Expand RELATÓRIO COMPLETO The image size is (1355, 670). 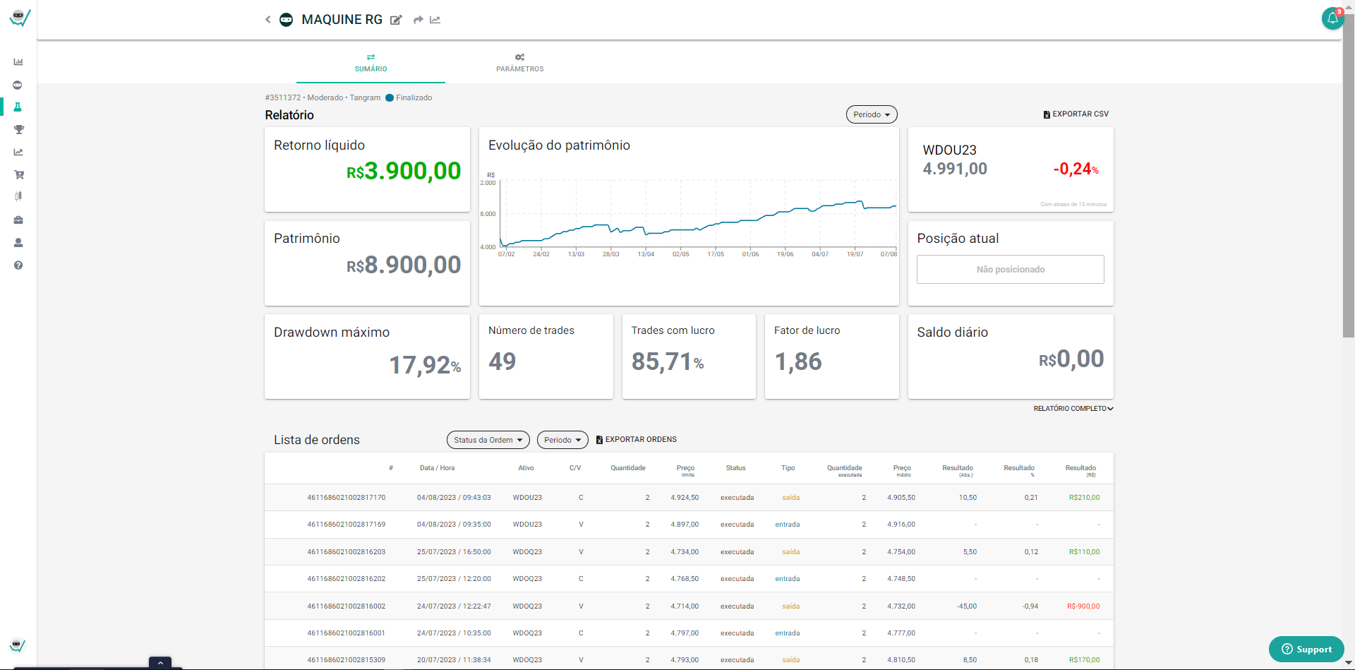coord(1073,409)
